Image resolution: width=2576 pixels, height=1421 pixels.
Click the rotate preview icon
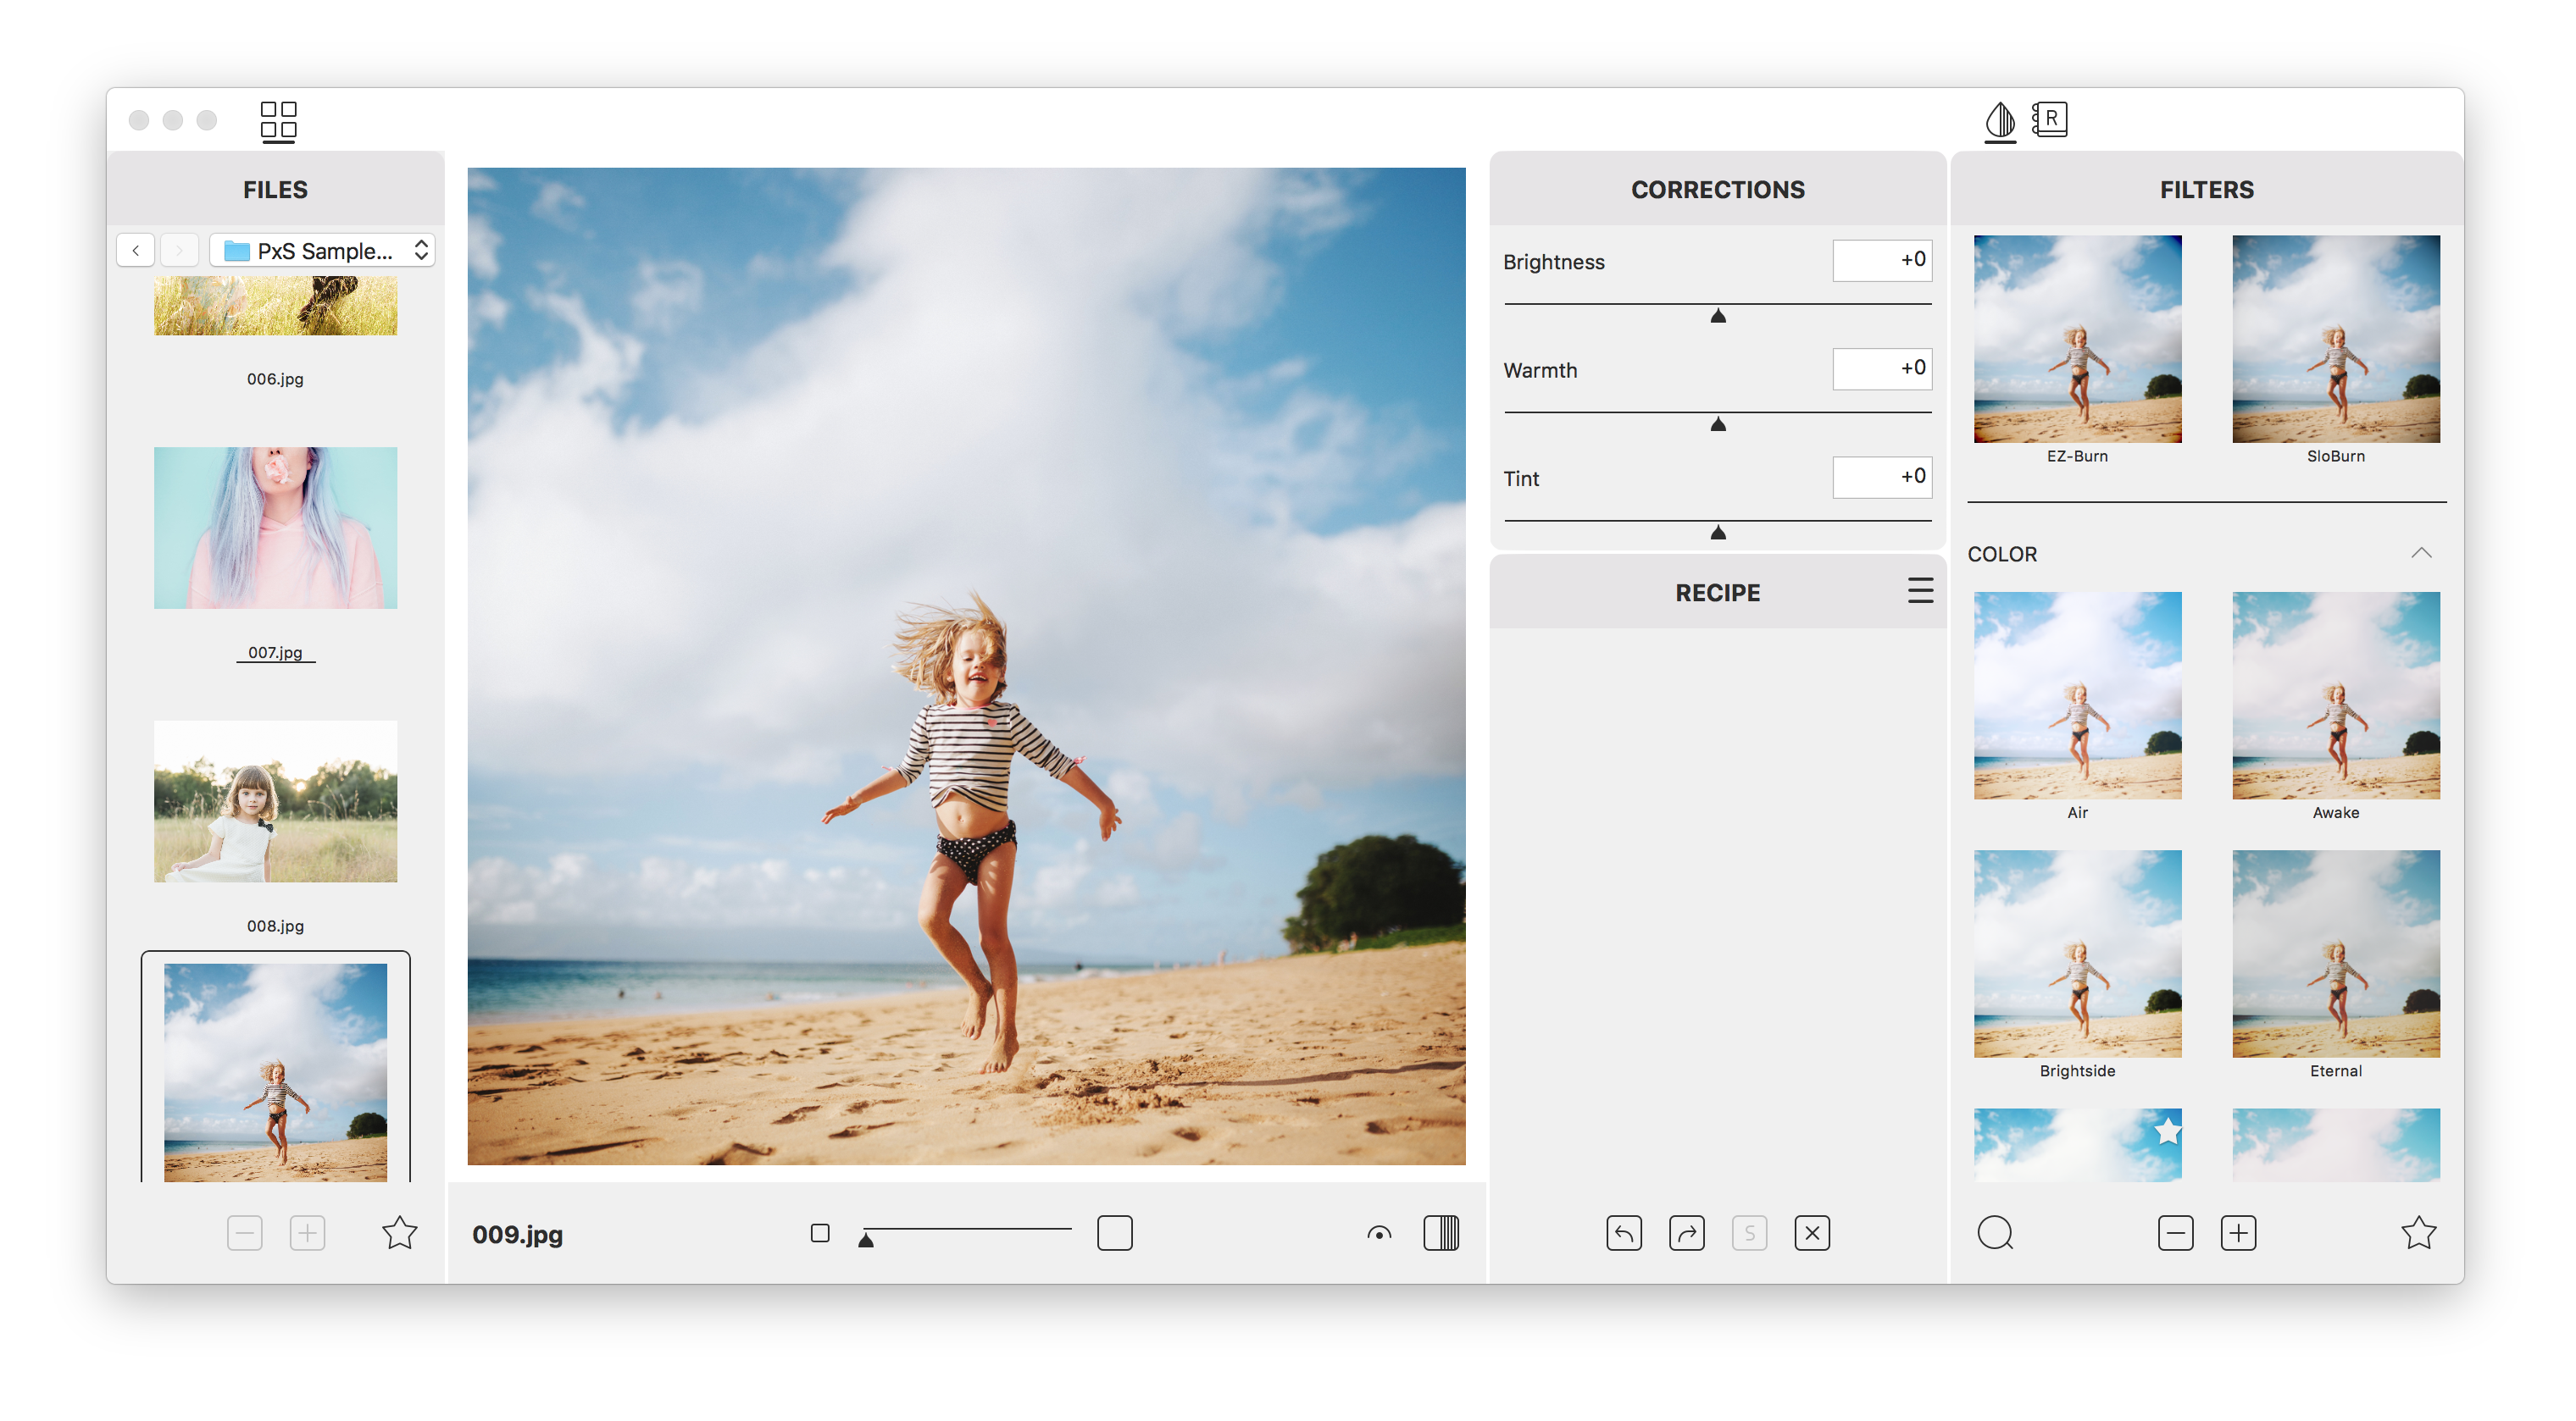1379,1233
